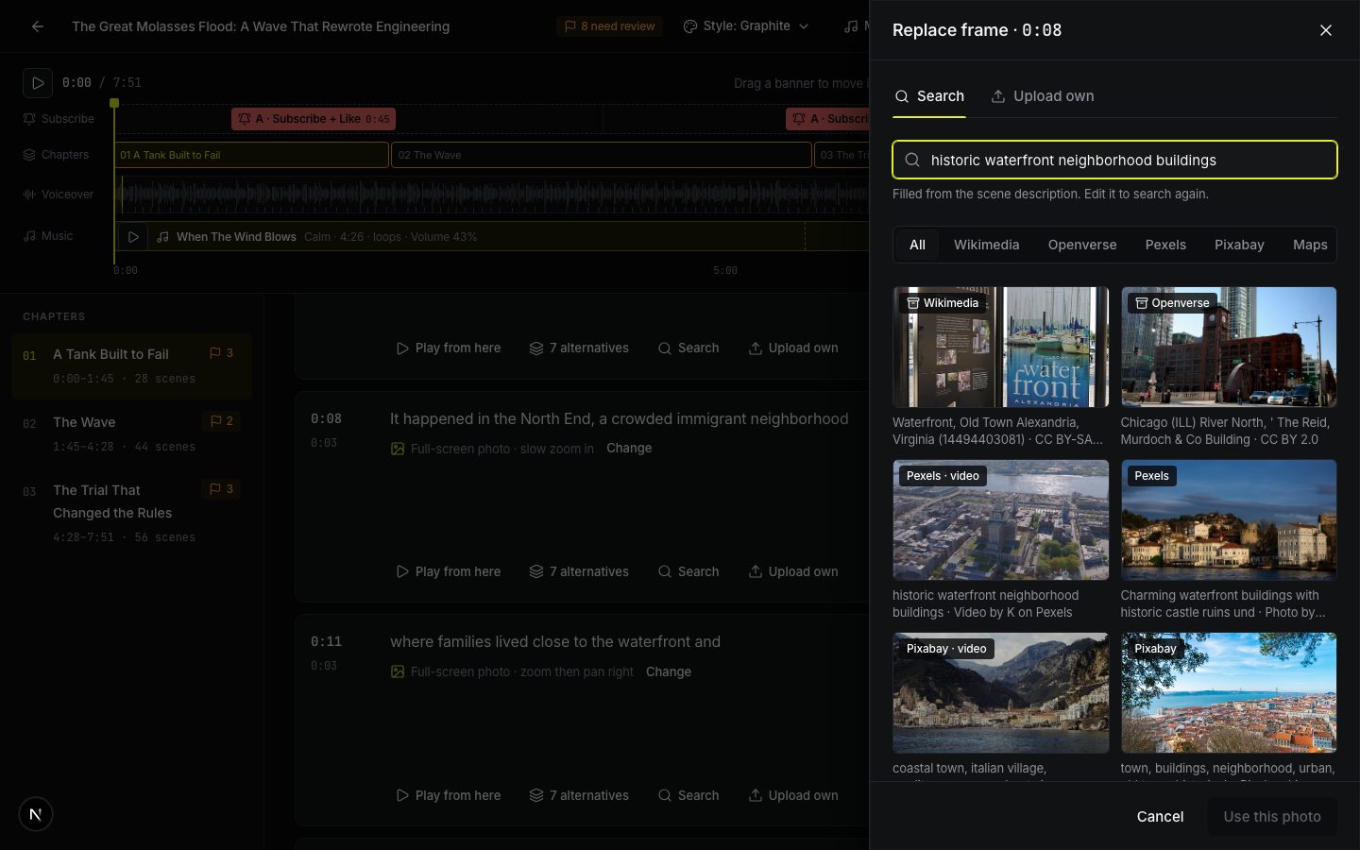Click Search on the 0:08 scene row

[688, 571]
